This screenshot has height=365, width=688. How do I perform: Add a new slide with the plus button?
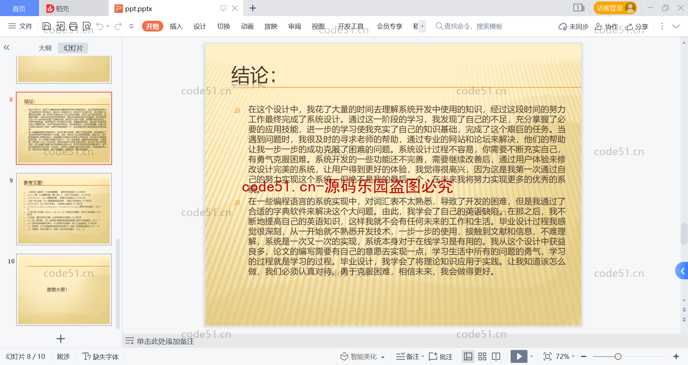[x=61, y=339]
